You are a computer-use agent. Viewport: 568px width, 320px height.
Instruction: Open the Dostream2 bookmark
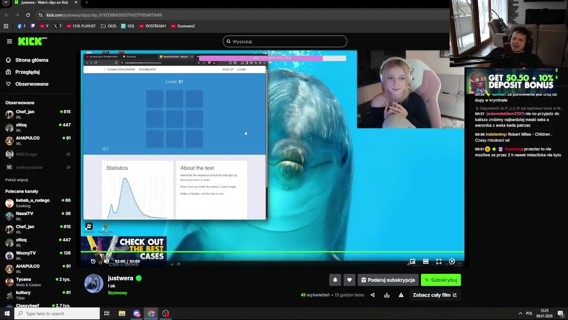[x=183, y=26]
